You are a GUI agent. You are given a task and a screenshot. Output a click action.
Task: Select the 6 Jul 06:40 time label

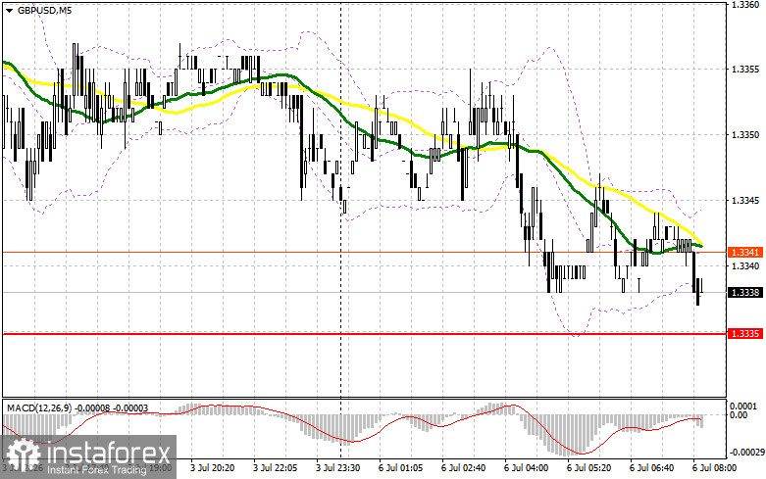(x=651, y=468)
